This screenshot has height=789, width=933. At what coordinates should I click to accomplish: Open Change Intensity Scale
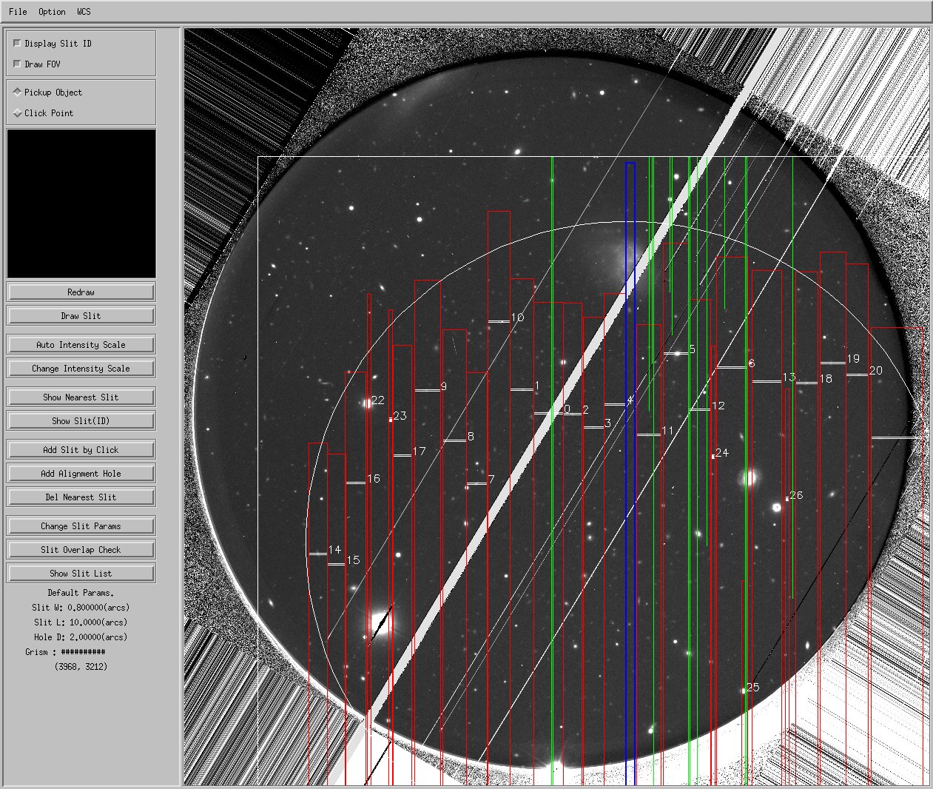pos(81,369)
